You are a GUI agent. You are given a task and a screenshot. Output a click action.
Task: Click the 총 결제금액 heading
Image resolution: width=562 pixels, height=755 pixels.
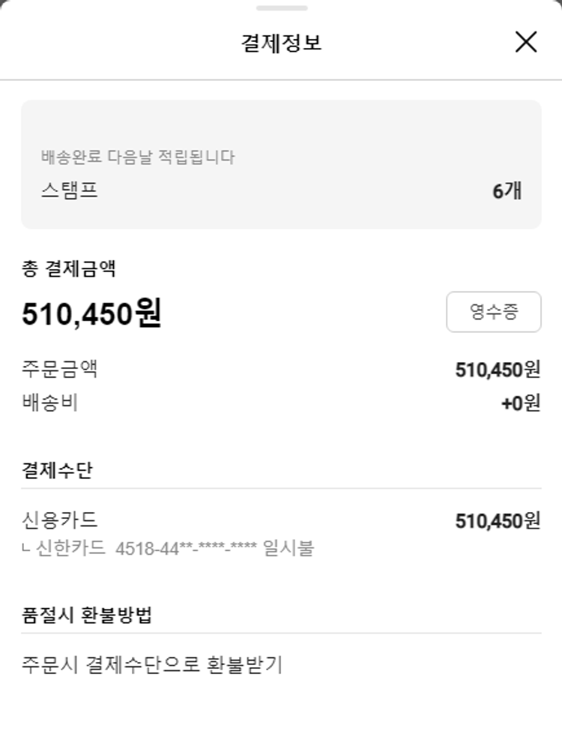coord(69,269)
